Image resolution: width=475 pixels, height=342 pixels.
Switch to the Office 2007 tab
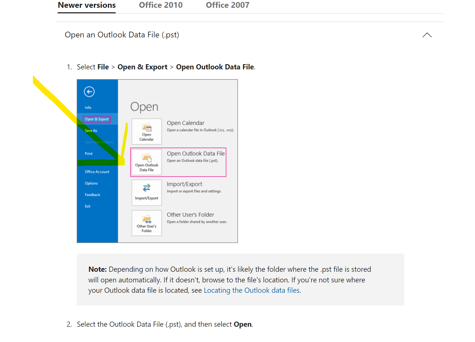228,5
